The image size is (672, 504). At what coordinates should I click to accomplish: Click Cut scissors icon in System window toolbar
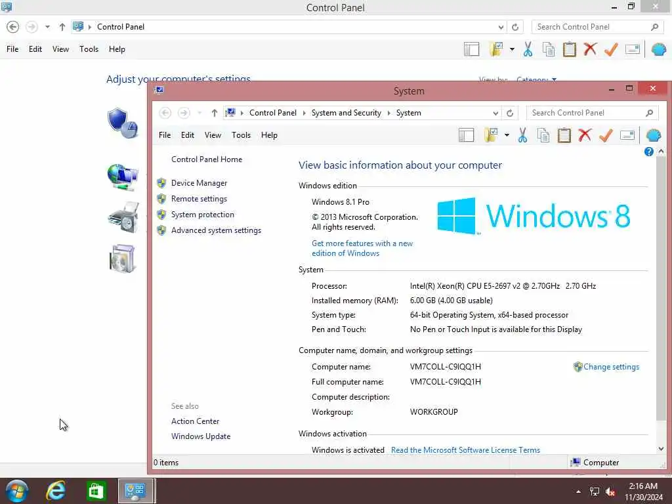pos(522,135)
